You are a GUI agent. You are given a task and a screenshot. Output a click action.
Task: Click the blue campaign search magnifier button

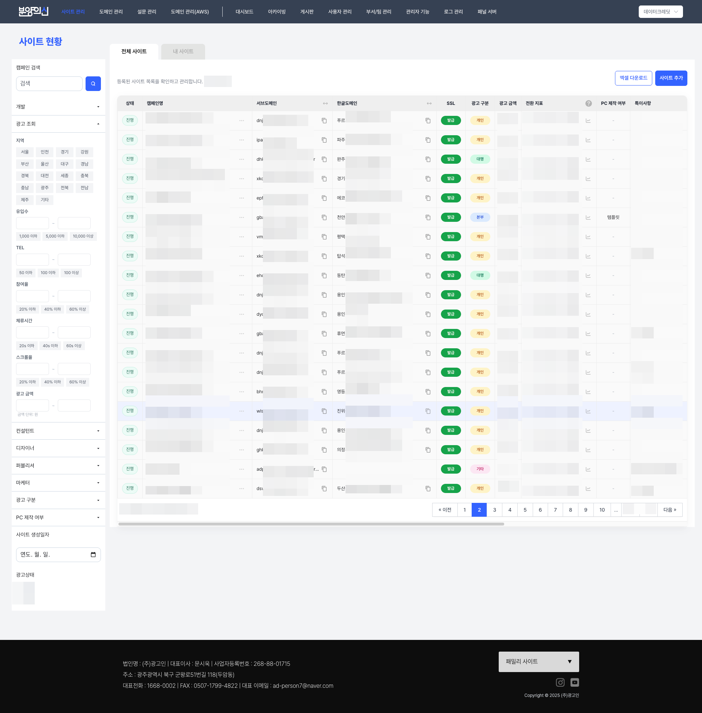(93, 84)
